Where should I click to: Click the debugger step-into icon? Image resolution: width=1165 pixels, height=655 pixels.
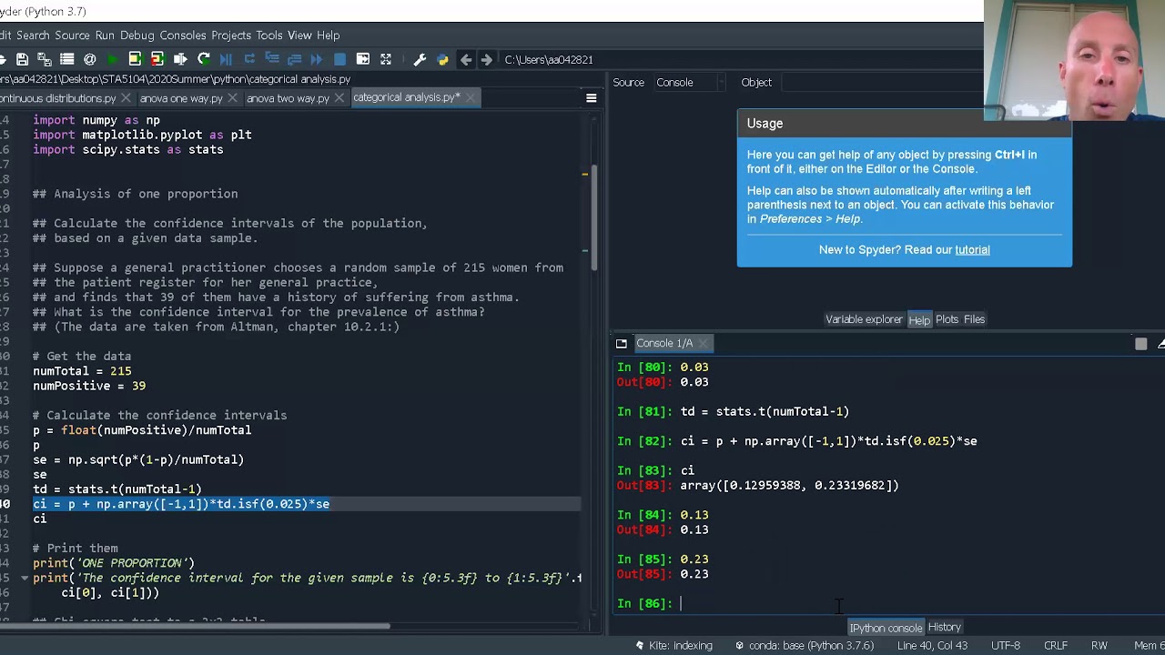click(x=272, y=59)
